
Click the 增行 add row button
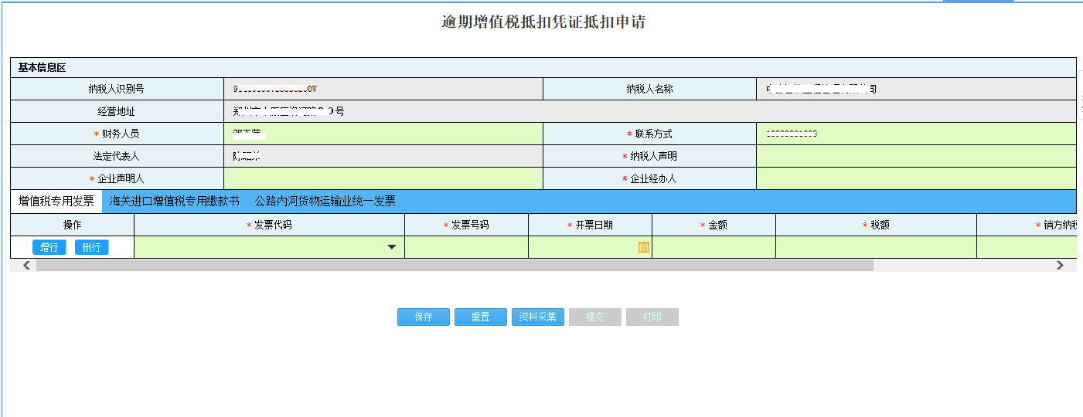[x=49, y=247]
